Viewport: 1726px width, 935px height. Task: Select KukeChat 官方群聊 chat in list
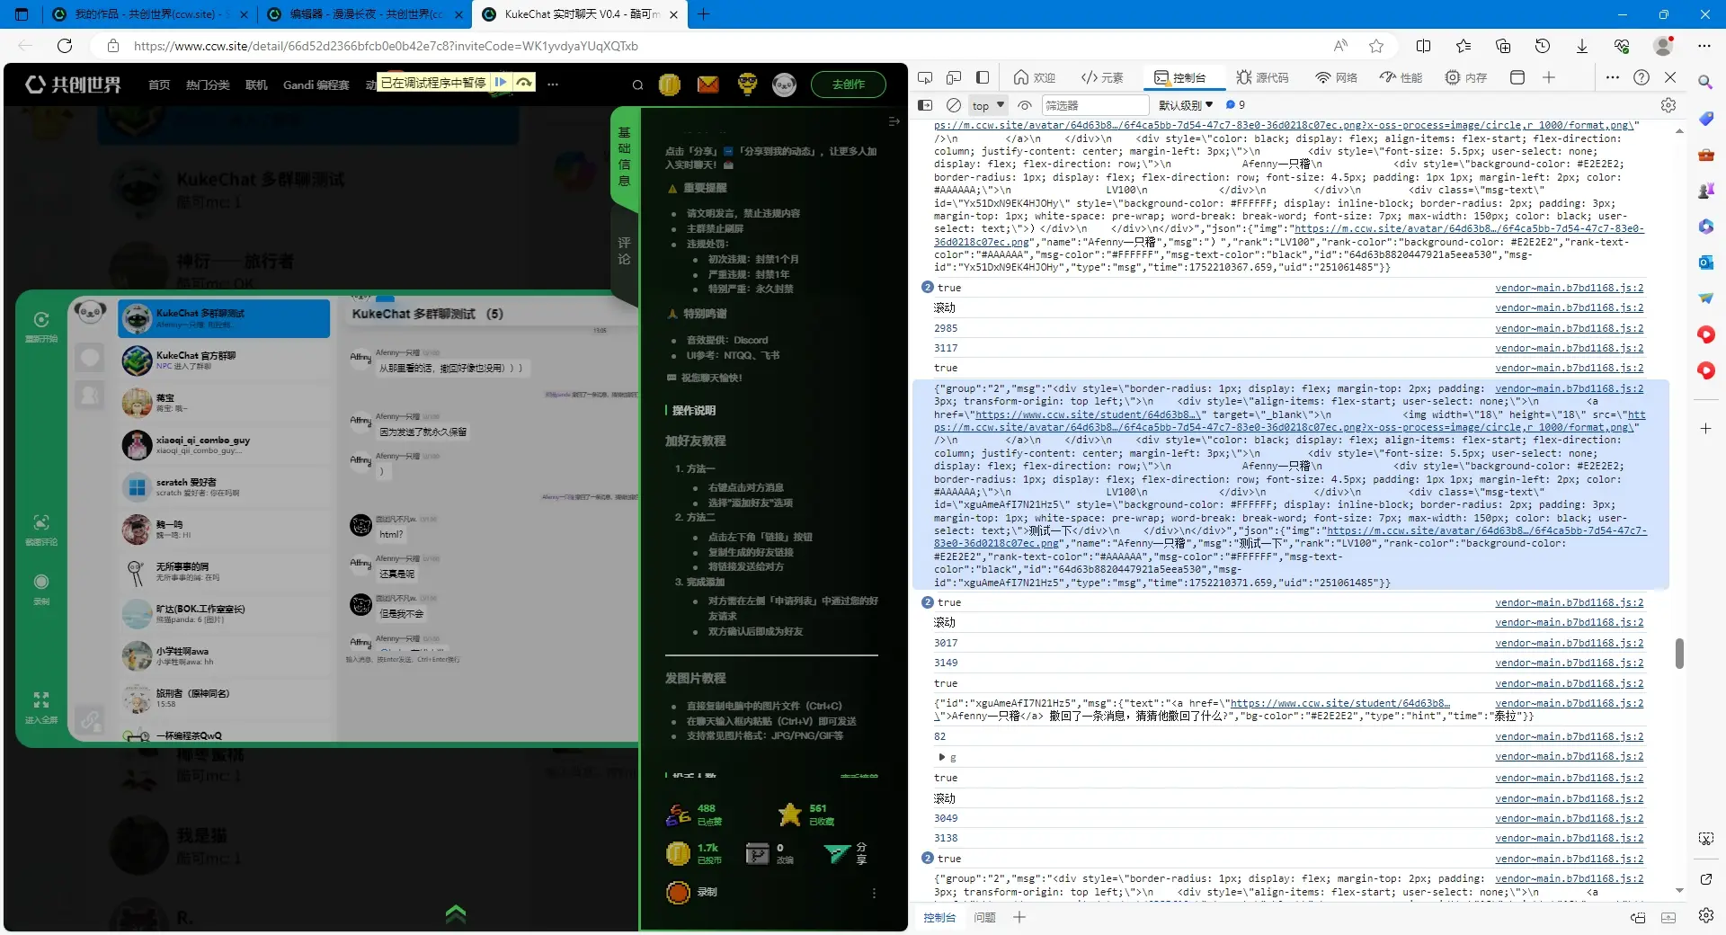[224, 361]
